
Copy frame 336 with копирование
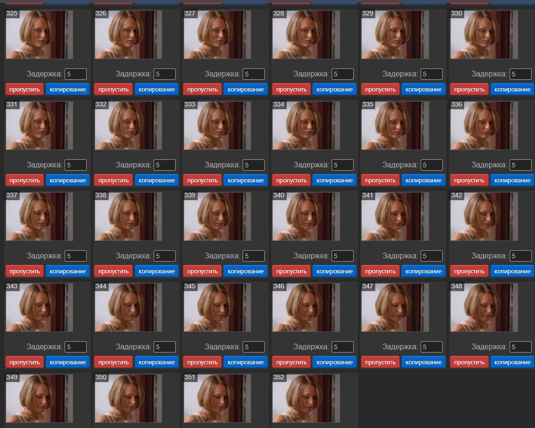pos(512,180)
